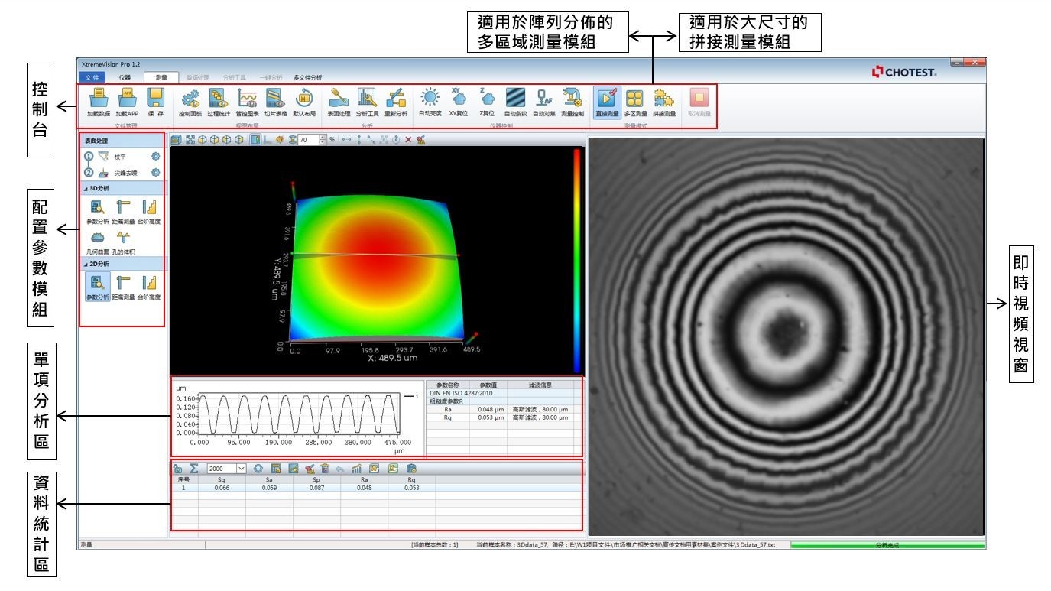This screenshot has height=591, width=1051.
Task: Select 2D 参数分析 parameter analysis
Action: [x=97, y=286]
